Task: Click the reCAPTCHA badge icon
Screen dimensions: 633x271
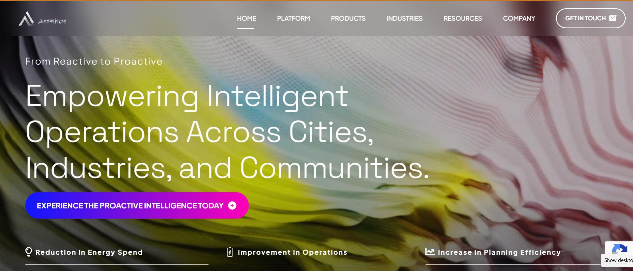Action: [620, 249]
